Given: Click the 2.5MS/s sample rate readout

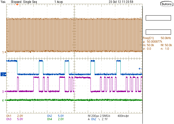Looking at the screenshot, I should click(105, 116).
